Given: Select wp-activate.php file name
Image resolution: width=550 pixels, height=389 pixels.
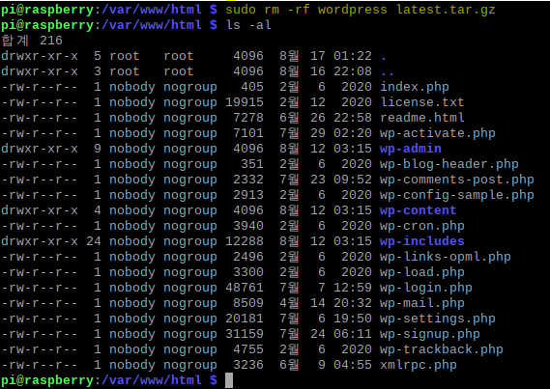Looking at the screenshot, I should click(438, 133).
